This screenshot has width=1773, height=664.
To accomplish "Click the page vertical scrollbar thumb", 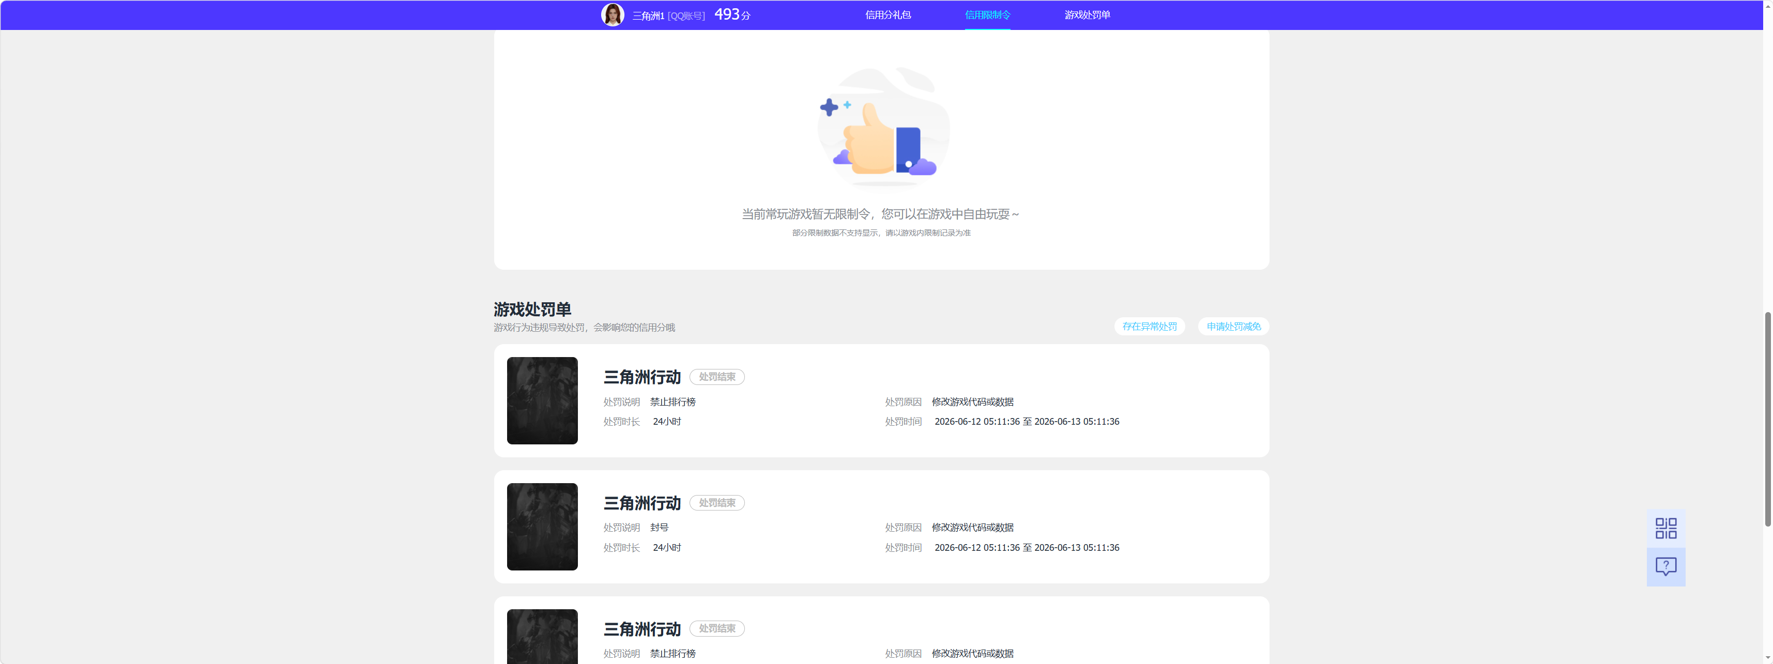I will coord(1767,419).
